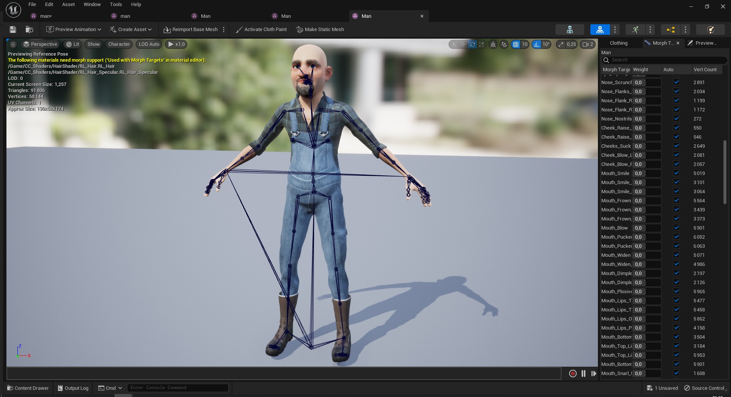Click the Mouth_Blow weight slider field
This screenshot has width=731, height=397.
pos(647,228)
